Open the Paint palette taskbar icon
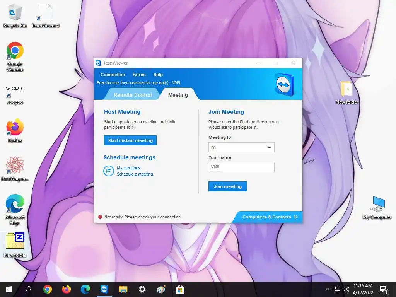Image resolution: width=396 pixels, height=297 pixels. click(161, 289)
